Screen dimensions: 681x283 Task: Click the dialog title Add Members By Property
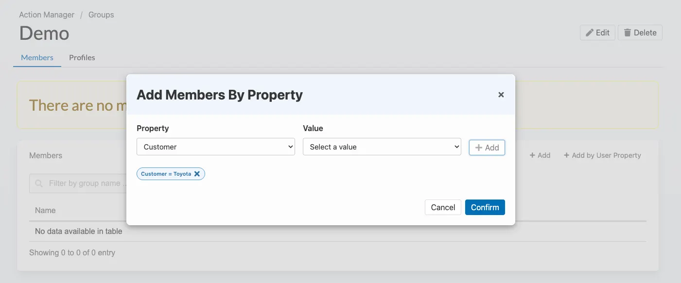tap(220, 95)
